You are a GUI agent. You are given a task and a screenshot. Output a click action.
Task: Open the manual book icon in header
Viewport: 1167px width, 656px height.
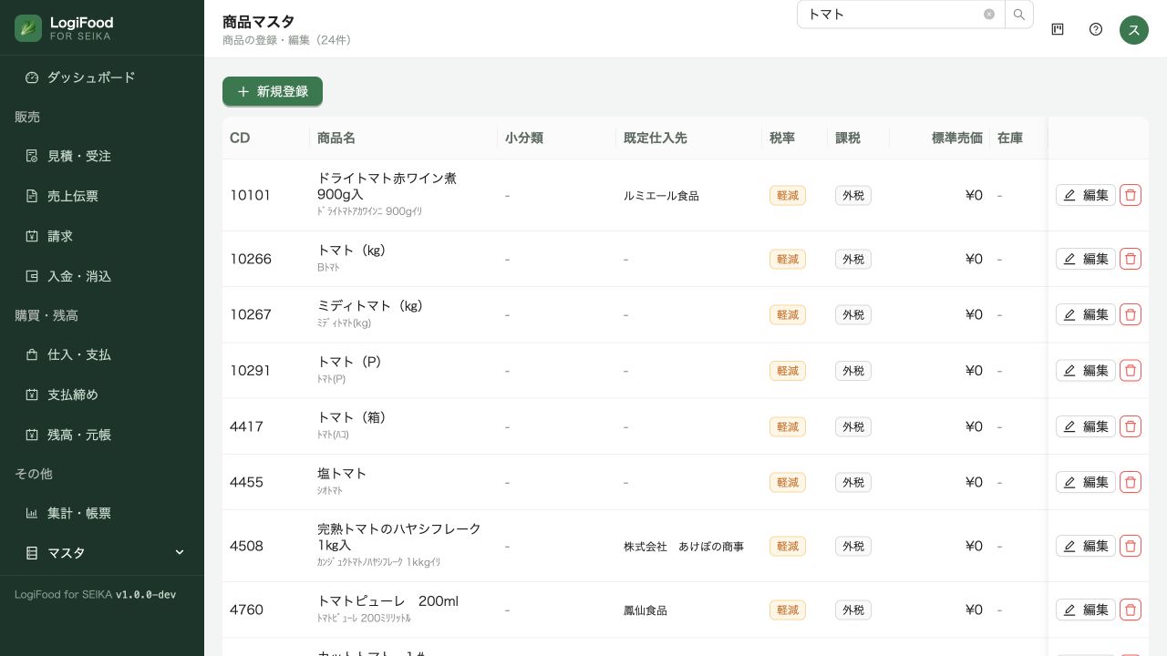[x=1058, y=29]
